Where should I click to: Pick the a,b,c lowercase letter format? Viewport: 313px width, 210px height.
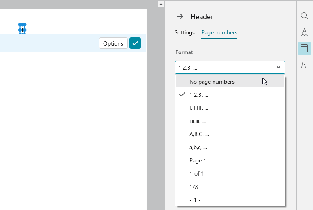tap(230, 147)
